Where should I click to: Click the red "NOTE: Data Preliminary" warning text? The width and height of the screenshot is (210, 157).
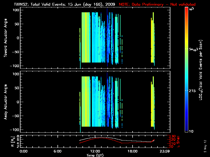click(157, 4)
